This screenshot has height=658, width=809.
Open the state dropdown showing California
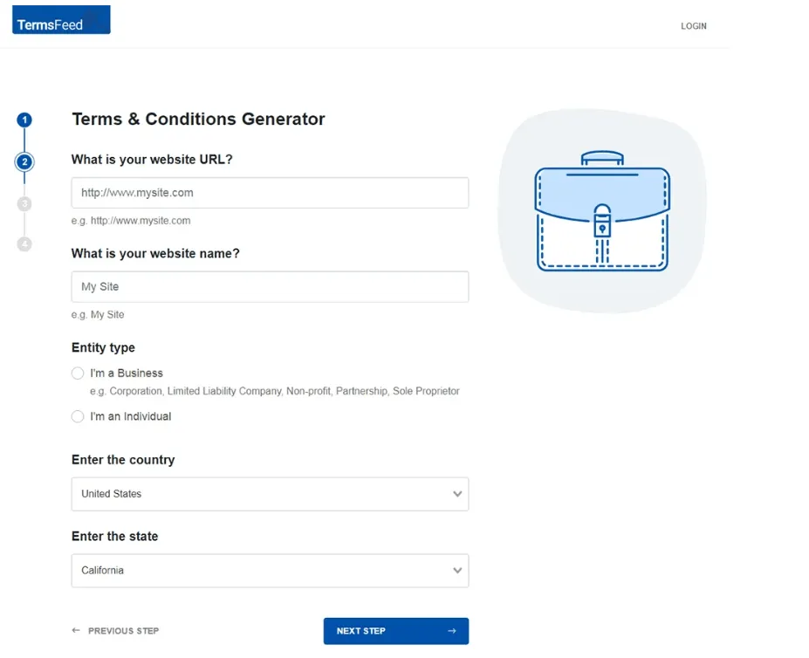[x=270, y=570]
